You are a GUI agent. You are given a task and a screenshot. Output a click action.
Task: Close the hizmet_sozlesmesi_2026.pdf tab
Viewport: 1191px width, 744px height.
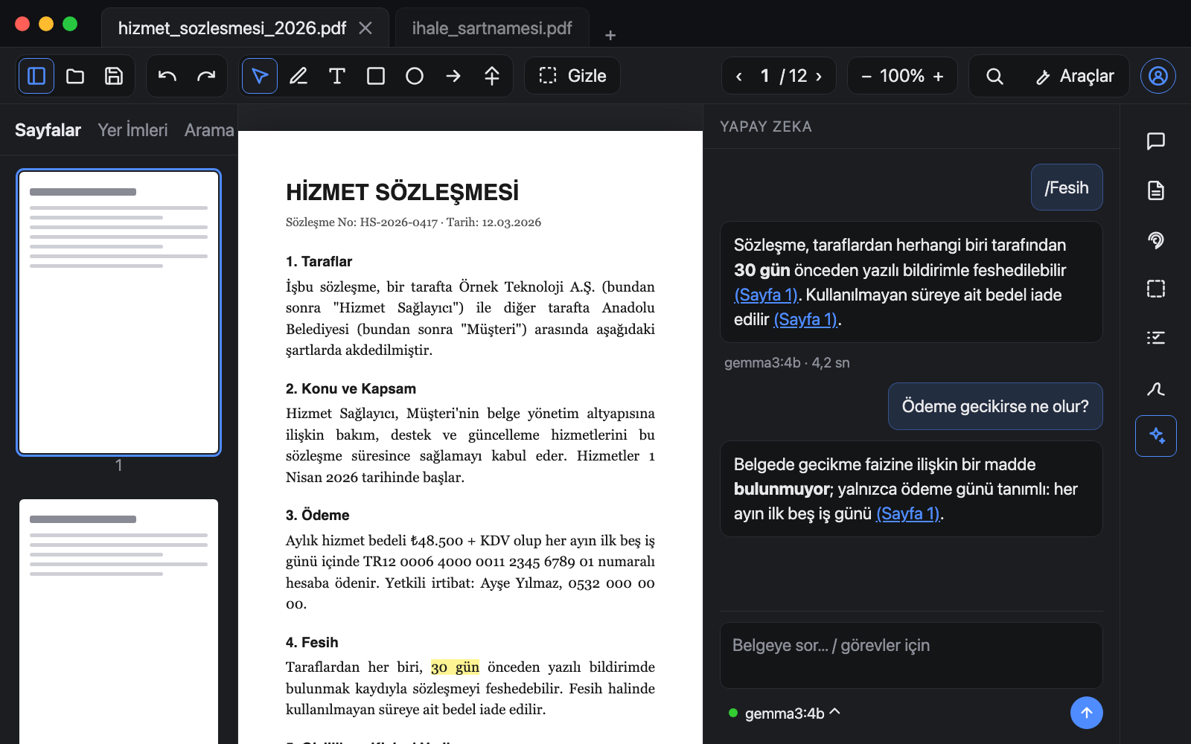365,28
